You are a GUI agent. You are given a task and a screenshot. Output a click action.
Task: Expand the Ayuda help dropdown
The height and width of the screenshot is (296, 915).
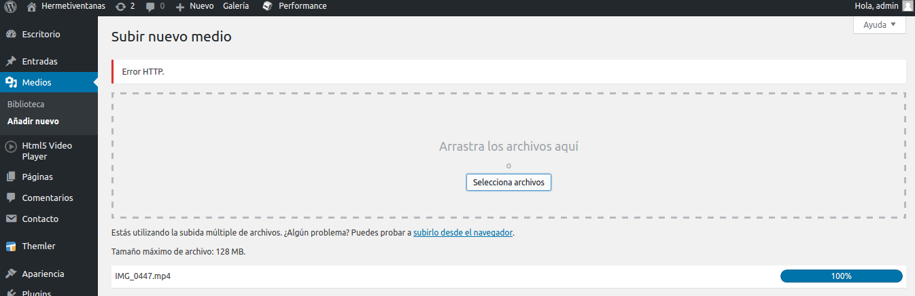point(880,24)
